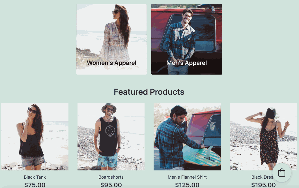Select the Featured Products heading
This screenshot has height=188, width=299.
pyautogui.click(x=149, y=92)
